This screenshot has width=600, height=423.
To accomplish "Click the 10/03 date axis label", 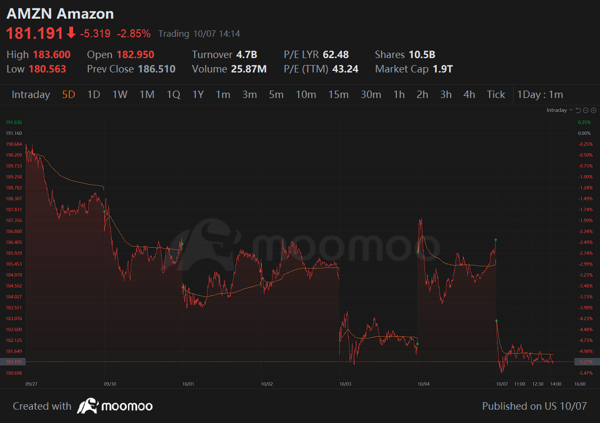I will click(345, 384).
